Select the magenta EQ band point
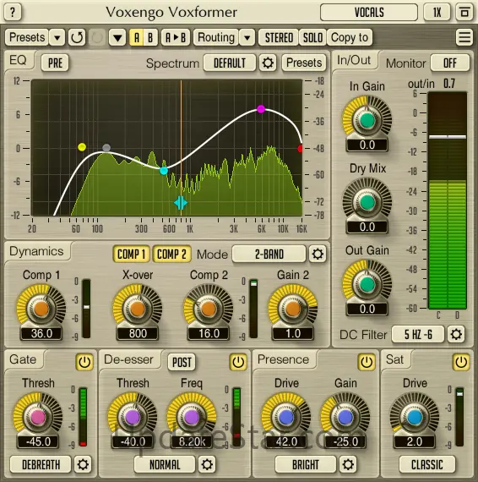 [x=261, y=109]
